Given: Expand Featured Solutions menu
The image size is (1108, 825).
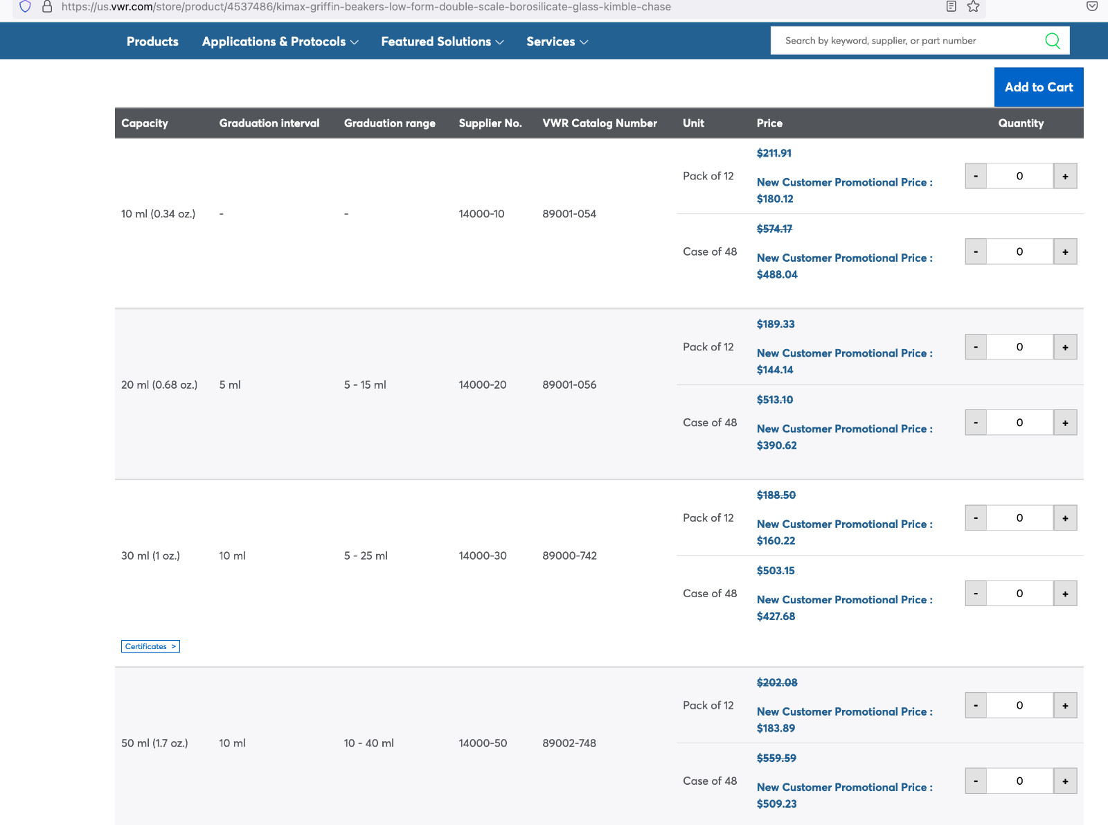Looking at the screenshot, I should [442, 42].
